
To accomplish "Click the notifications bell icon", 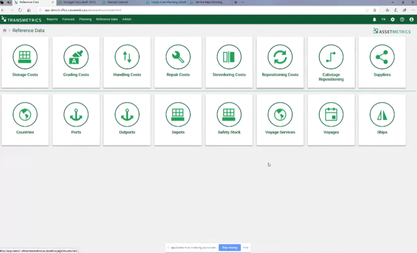I will 374,19.
